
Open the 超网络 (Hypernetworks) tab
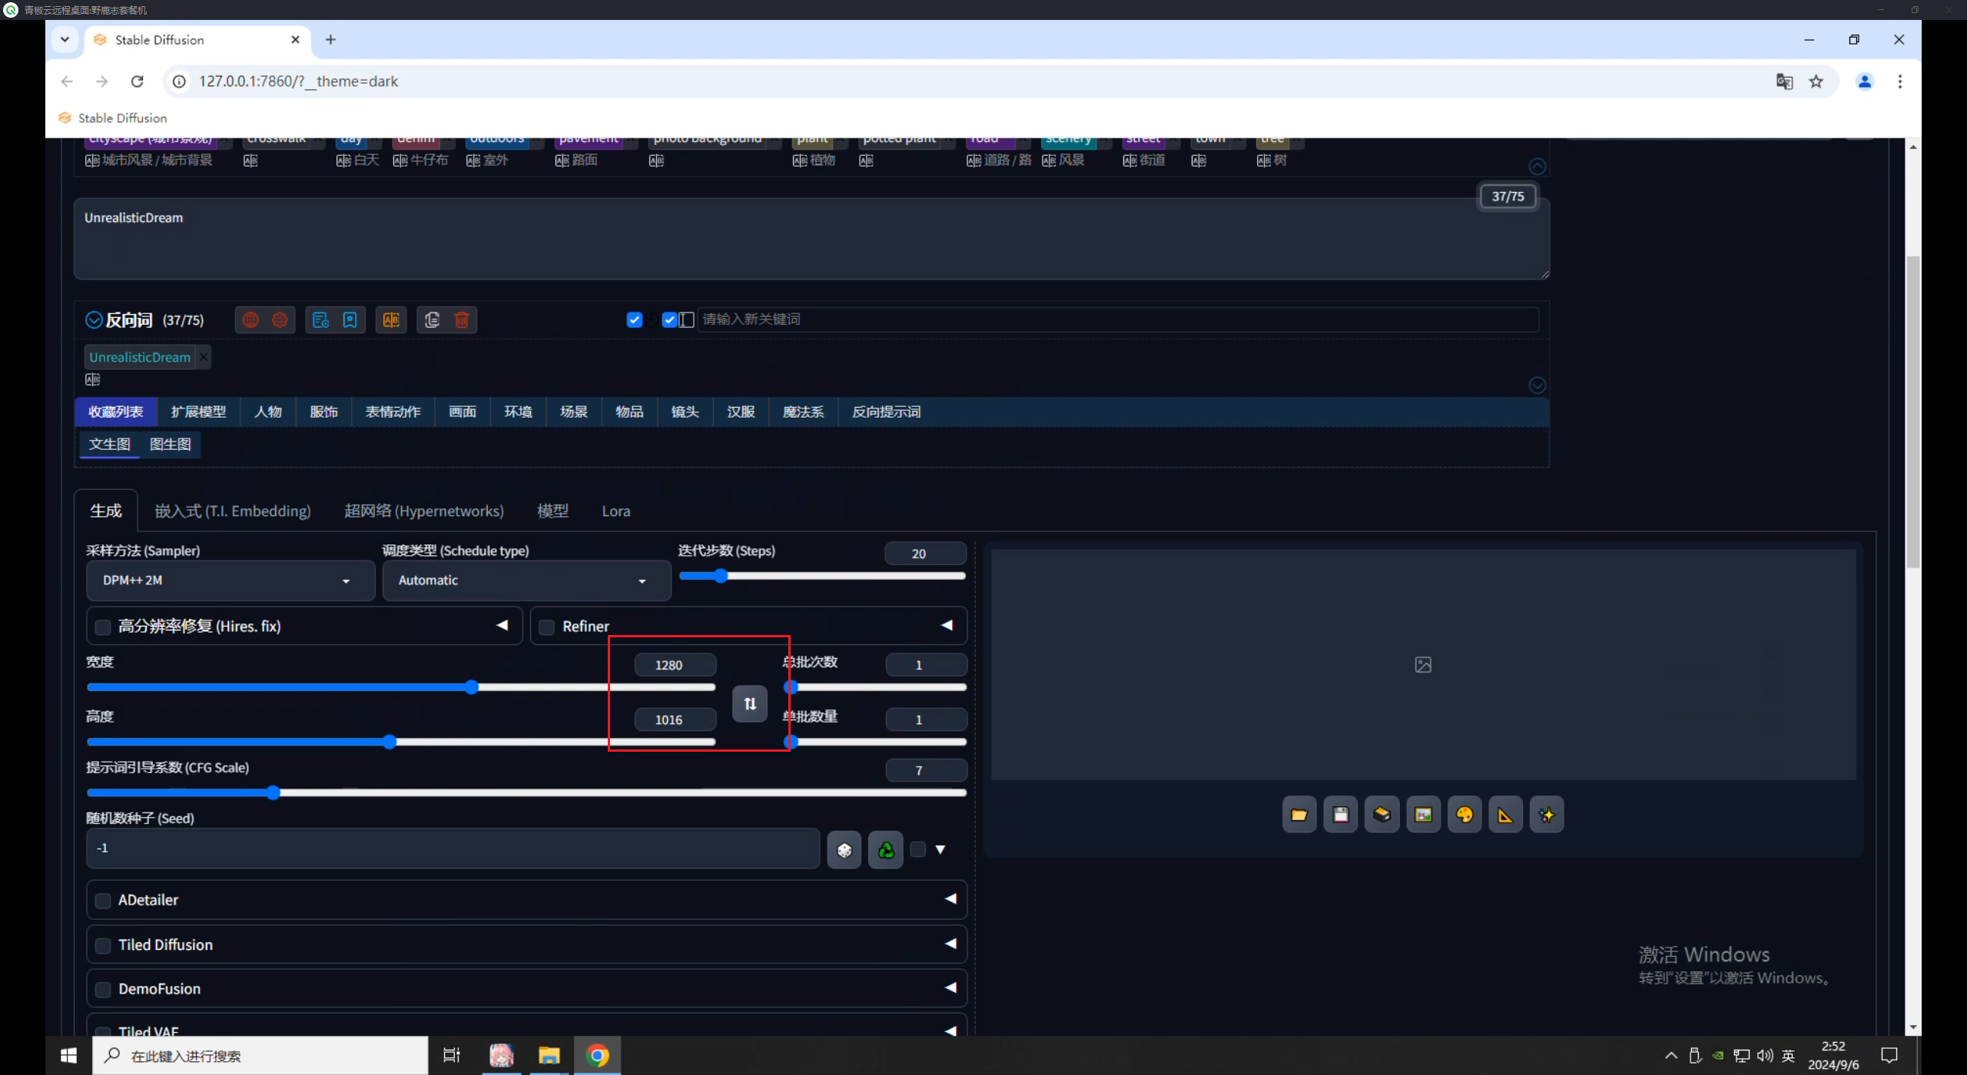point(424,511)
